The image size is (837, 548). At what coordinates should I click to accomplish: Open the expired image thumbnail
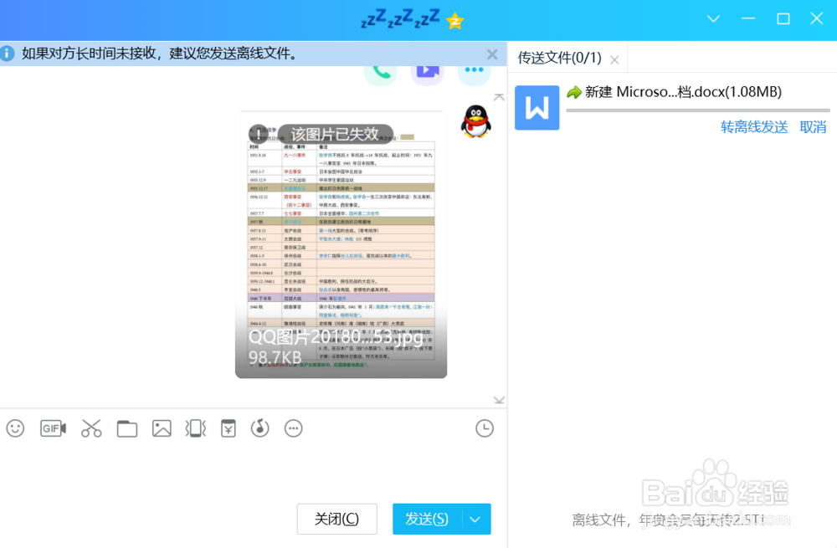pyautogui.click(x=341, y=245)
